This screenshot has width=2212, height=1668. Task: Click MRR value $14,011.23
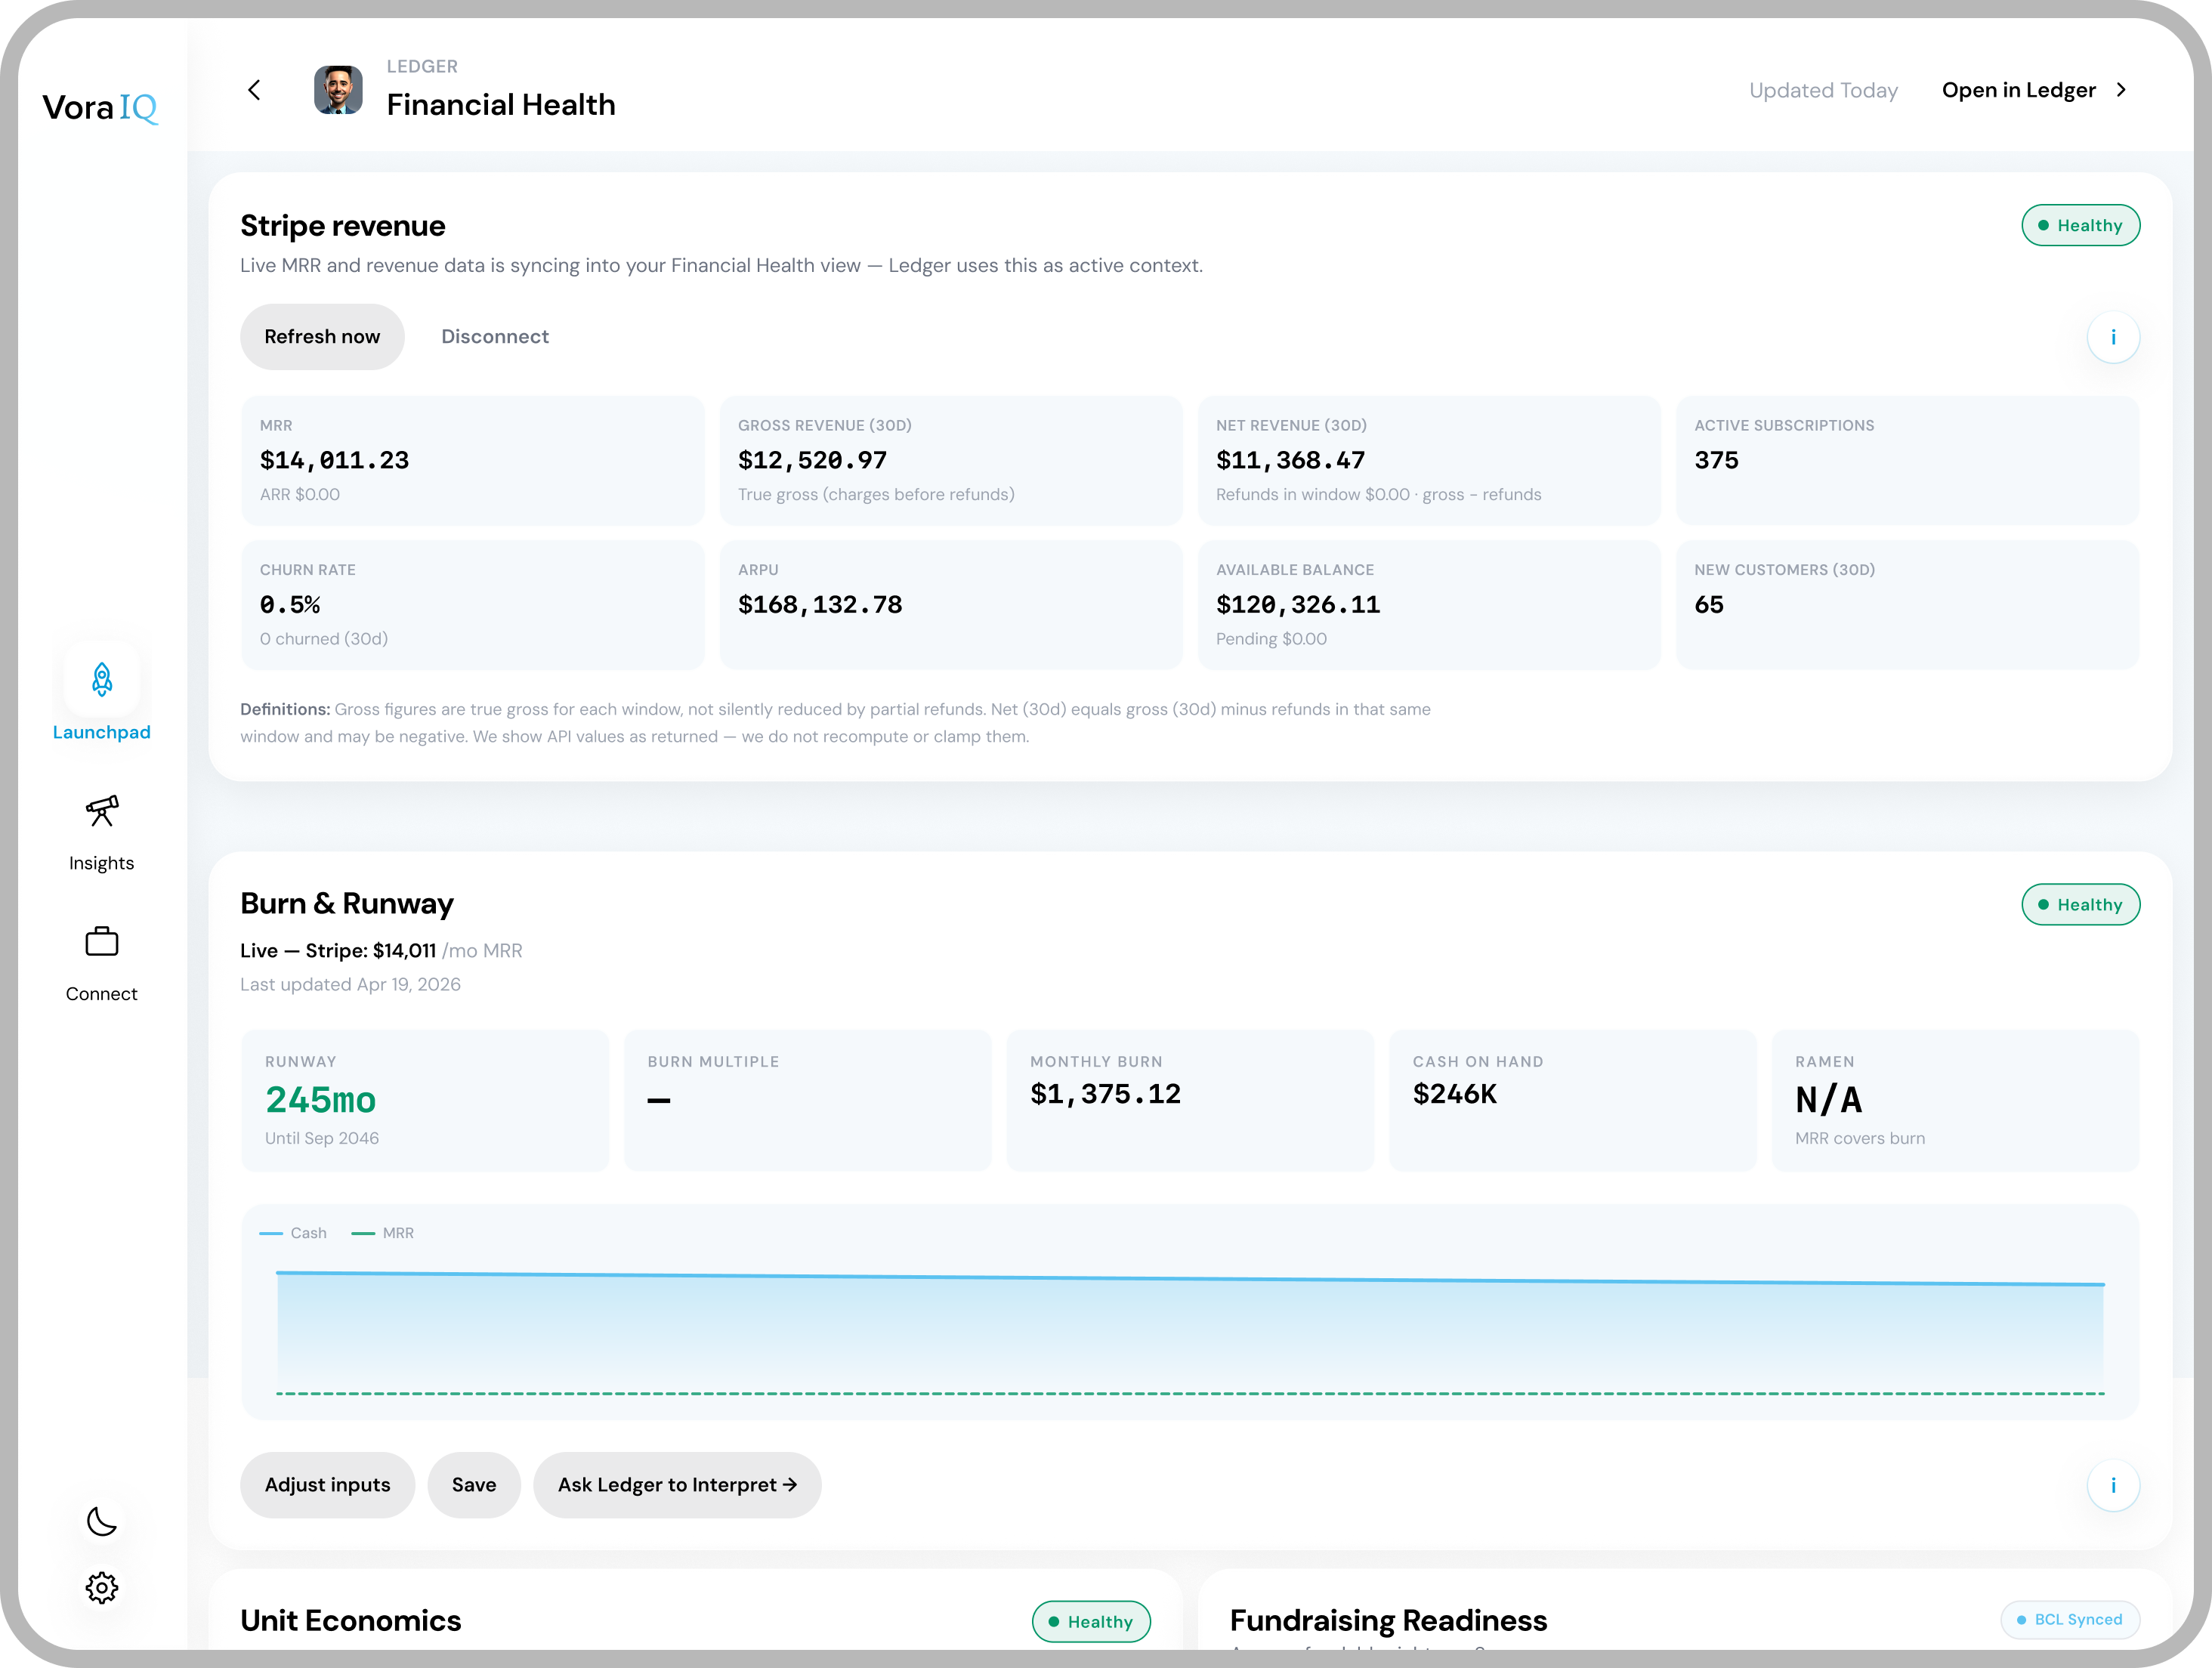click(x=334, y=460)
